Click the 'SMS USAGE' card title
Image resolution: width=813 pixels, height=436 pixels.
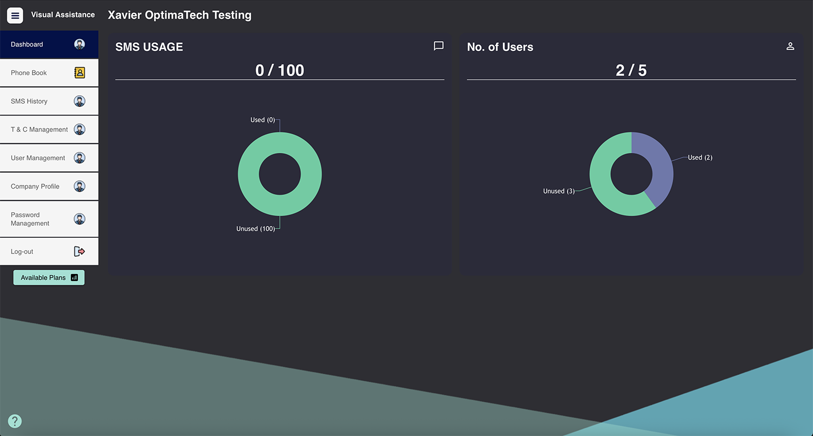[149, 47]
